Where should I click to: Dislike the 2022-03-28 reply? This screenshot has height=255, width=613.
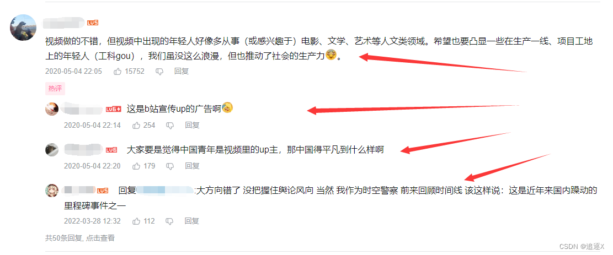[170, 221]
